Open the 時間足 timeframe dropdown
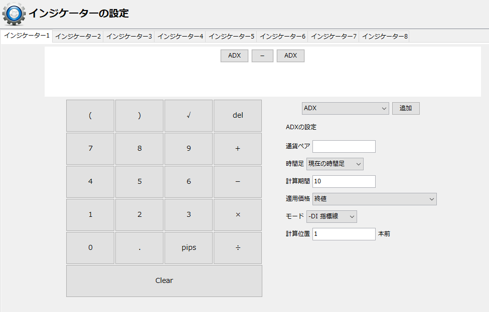The width and height of the screenshot is (489, 312). tap(335, 163)
